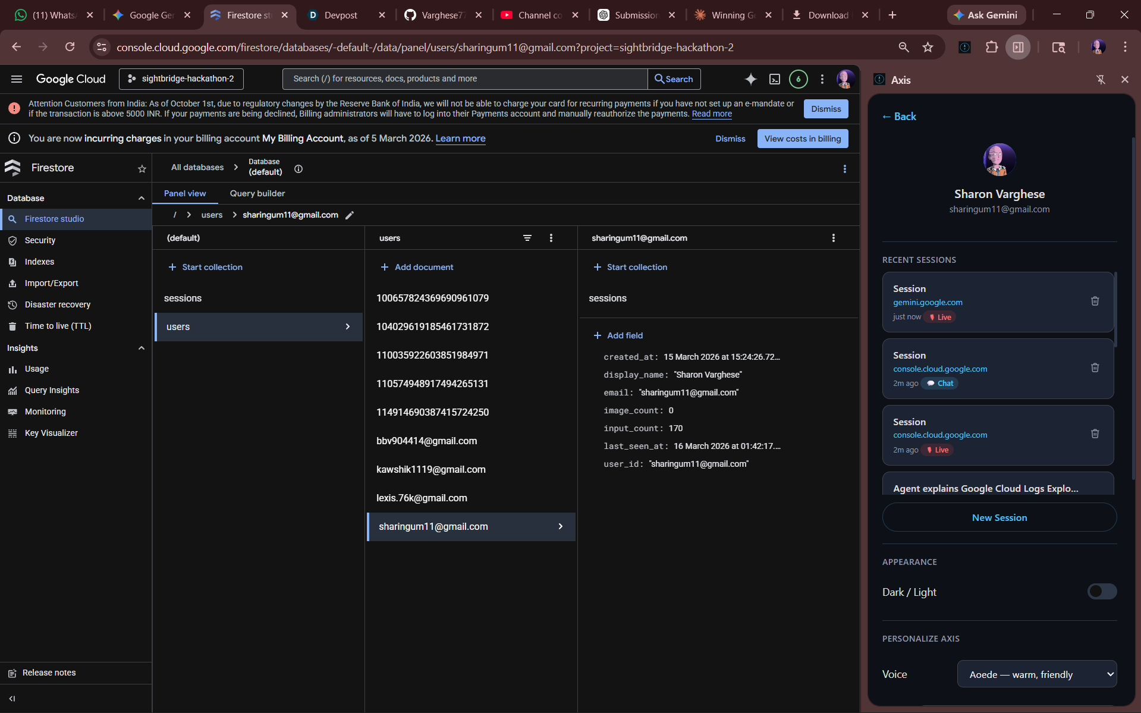
Task: Close the Axis side panel
Action: (1124, 80)
